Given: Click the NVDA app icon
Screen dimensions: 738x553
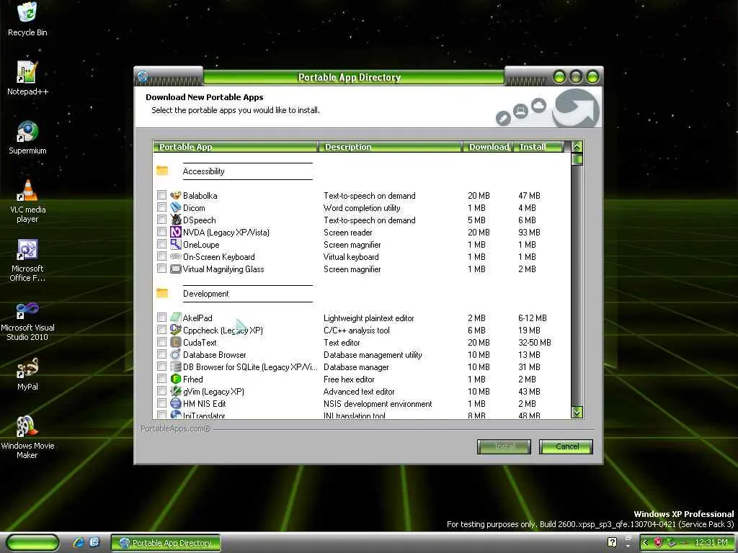Looking at the screenshot, I should (x=176, y=232).
